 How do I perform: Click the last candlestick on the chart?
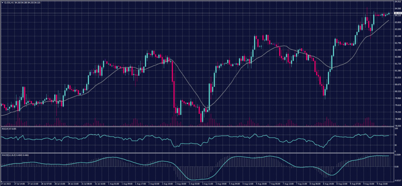click(389, 14)
